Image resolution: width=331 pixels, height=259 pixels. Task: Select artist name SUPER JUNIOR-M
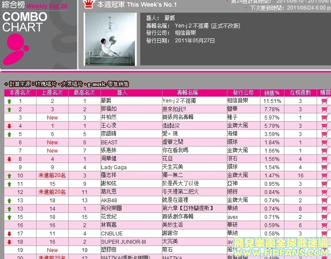(x=124, y=242)
